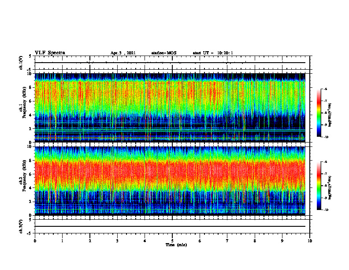Select the ch.1 'Frequency (kHz)' axis label

(x=24, y=102)
